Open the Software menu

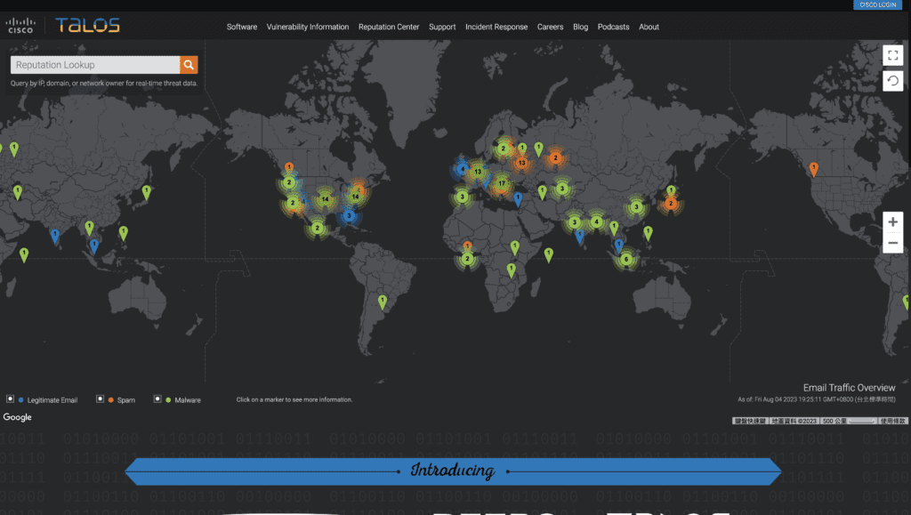[x=241, y=27]
